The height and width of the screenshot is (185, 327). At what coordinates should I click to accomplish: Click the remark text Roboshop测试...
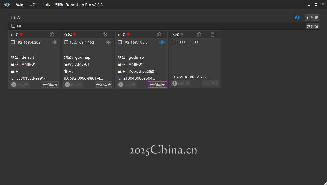click(143, 71)
